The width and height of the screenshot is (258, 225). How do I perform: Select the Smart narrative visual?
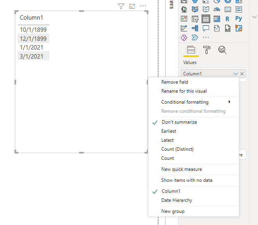pyautogui.click(x=217, y=28)
